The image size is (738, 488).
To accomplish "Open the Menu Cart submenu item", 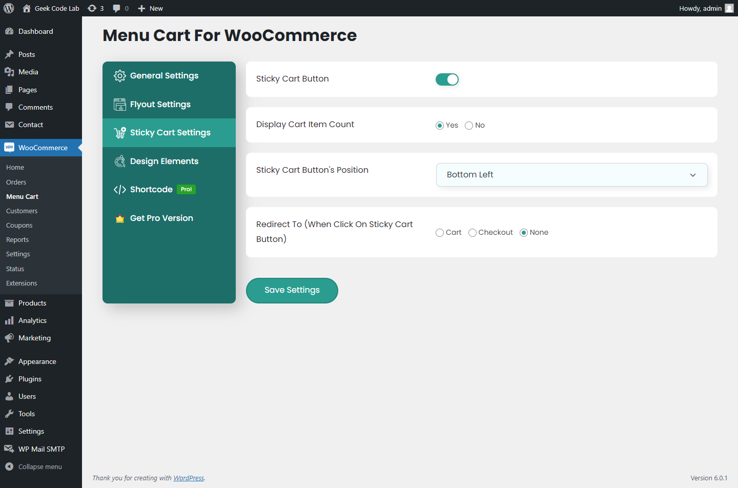I will tap(22, 196).
